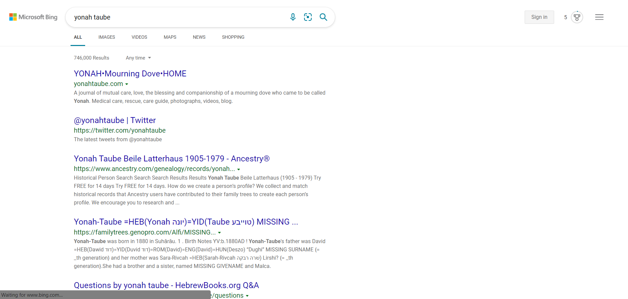Select the Shopping tab

[x=233, y=37]
